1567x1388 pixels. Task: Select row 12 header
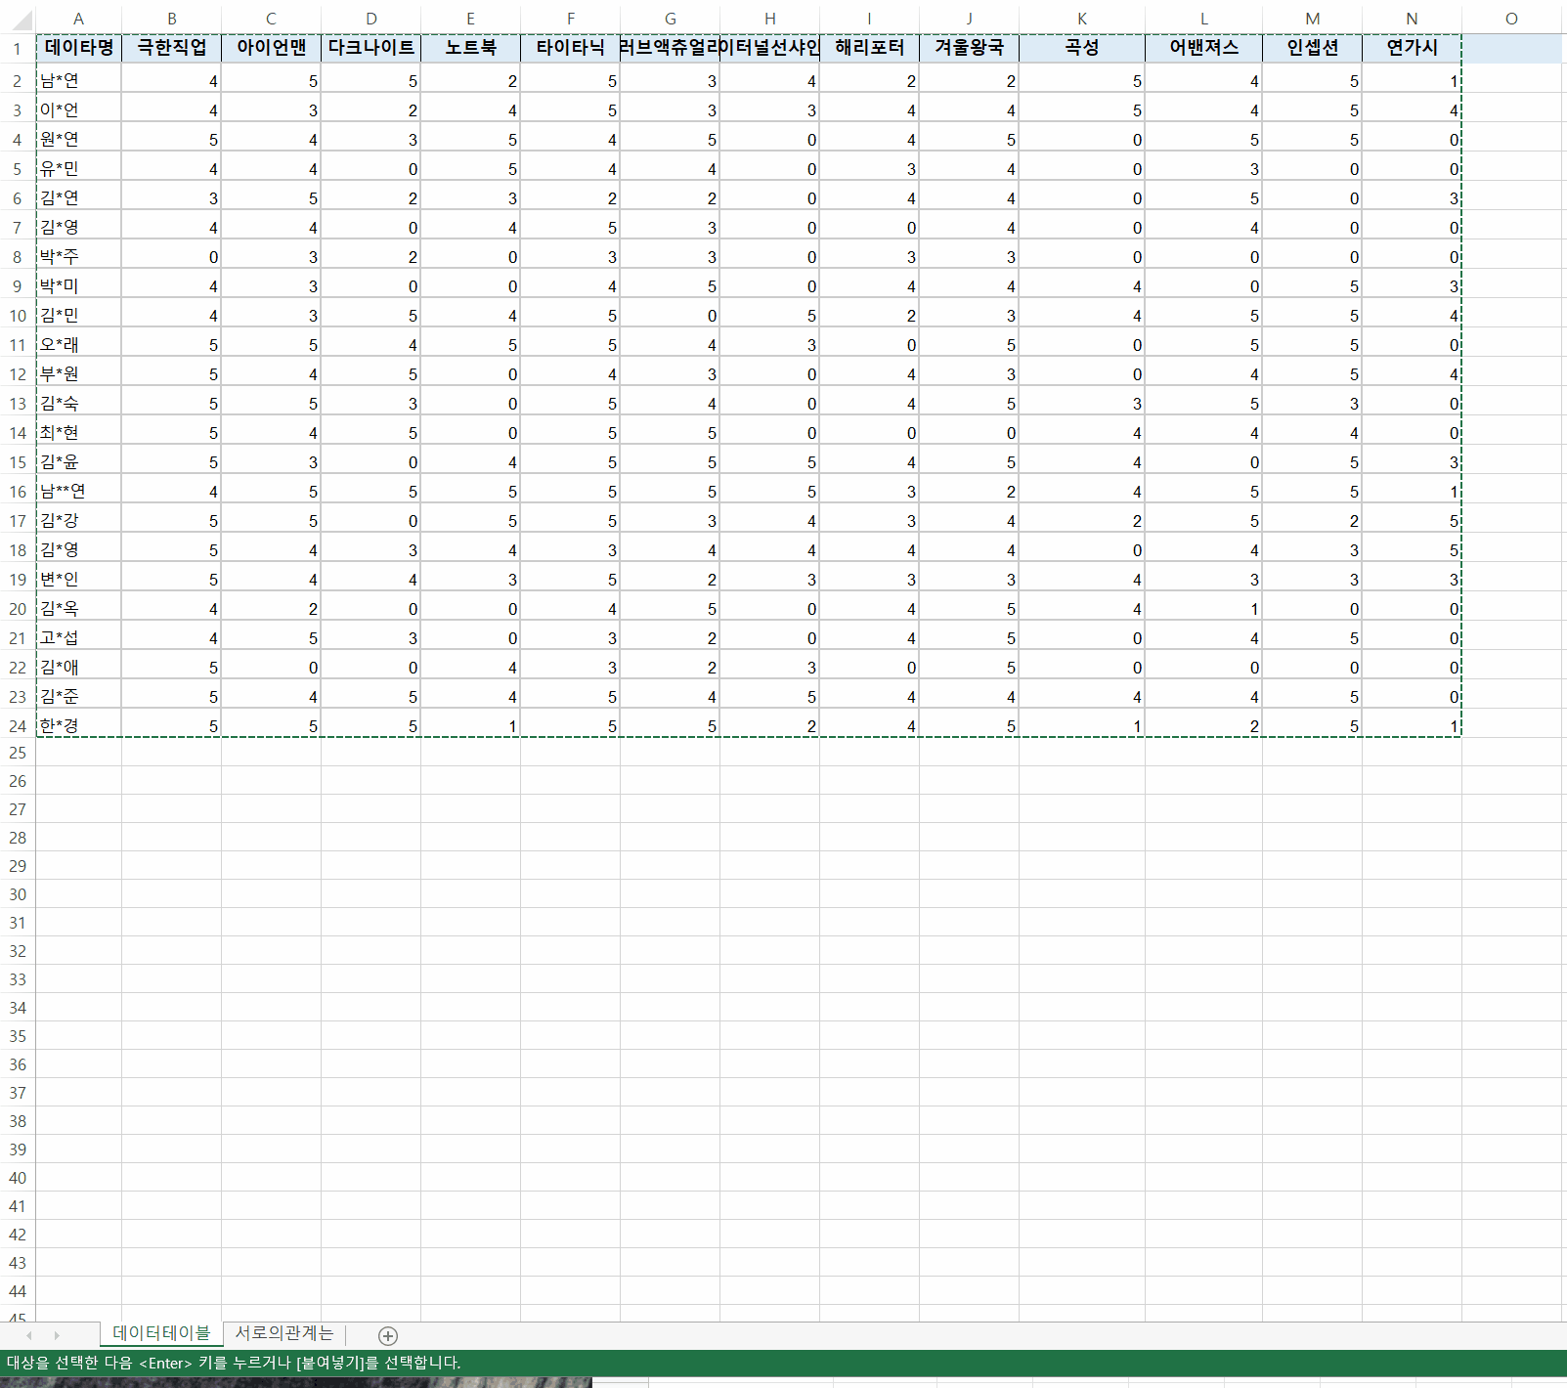[18, 374]
